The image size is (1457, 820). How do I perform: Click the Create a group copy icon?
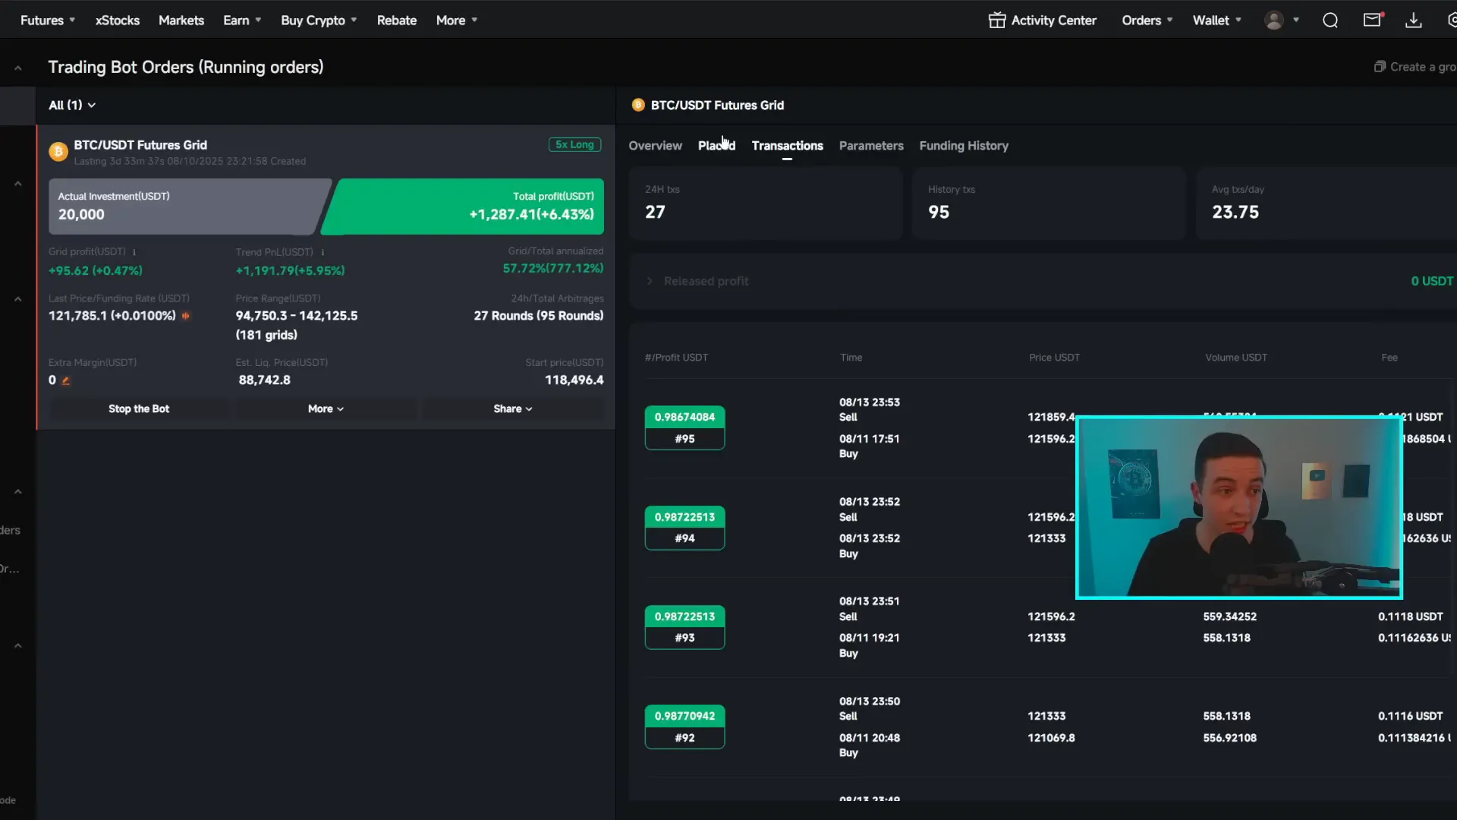(x=1380, y=67)
